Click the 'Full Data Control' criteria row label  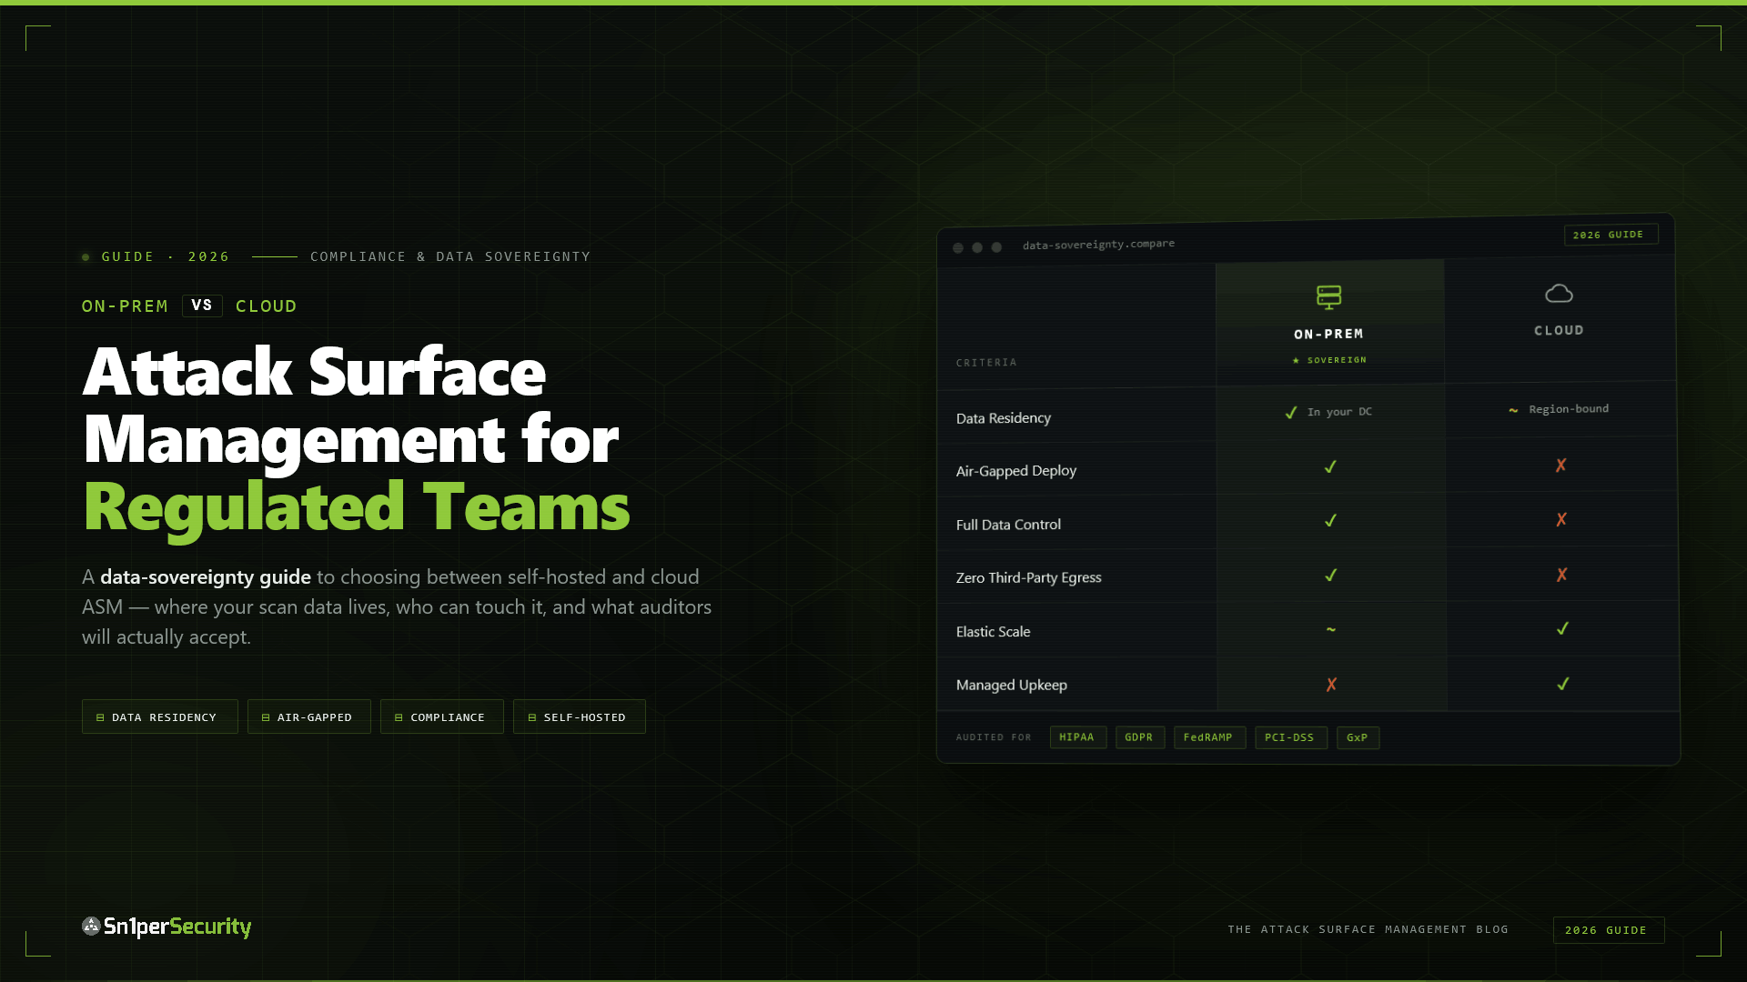click(1008, 525)
